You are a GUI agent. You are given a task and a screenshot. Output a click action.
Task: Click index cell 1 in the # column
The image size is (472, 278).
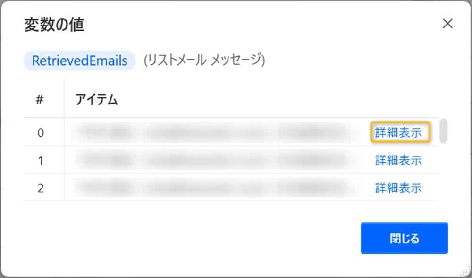coord(41,161)
